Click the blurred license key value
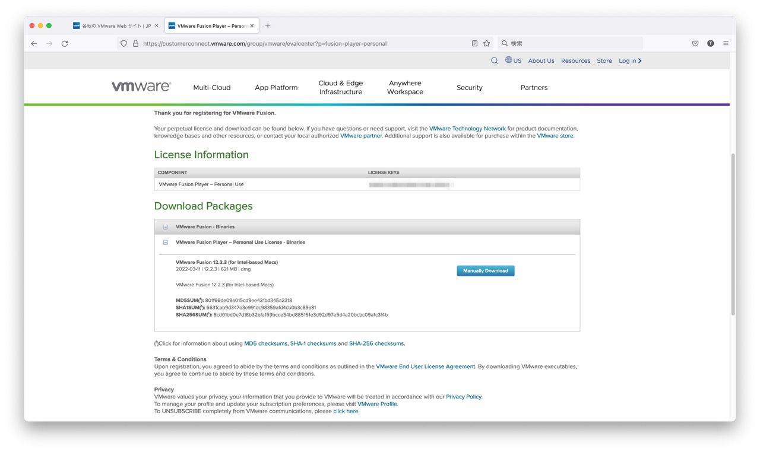760x453 pixels. (411, 184)
